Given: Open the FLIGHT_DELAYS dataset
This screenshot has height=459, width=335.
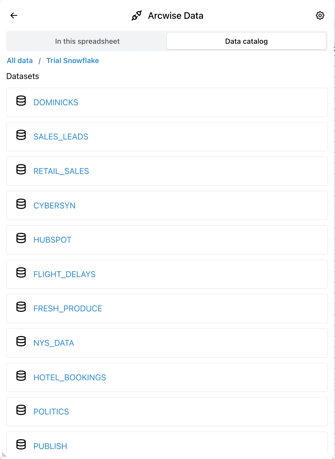Looking at the screenshot, I should pos(64,274).
